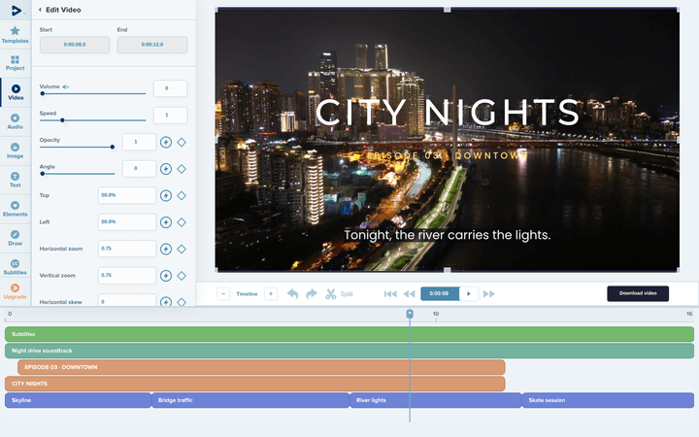Click the Horizontal skew field

click(x=127, y=300)
